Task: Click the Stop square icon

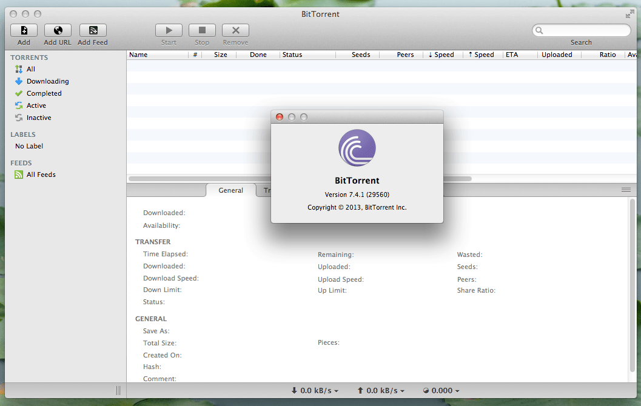Action: (x=202, y=30)
